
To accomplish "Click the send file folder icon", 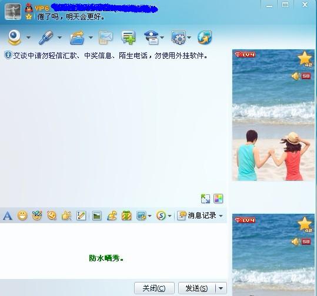I will pyautogui.click(x=77, y=38).
